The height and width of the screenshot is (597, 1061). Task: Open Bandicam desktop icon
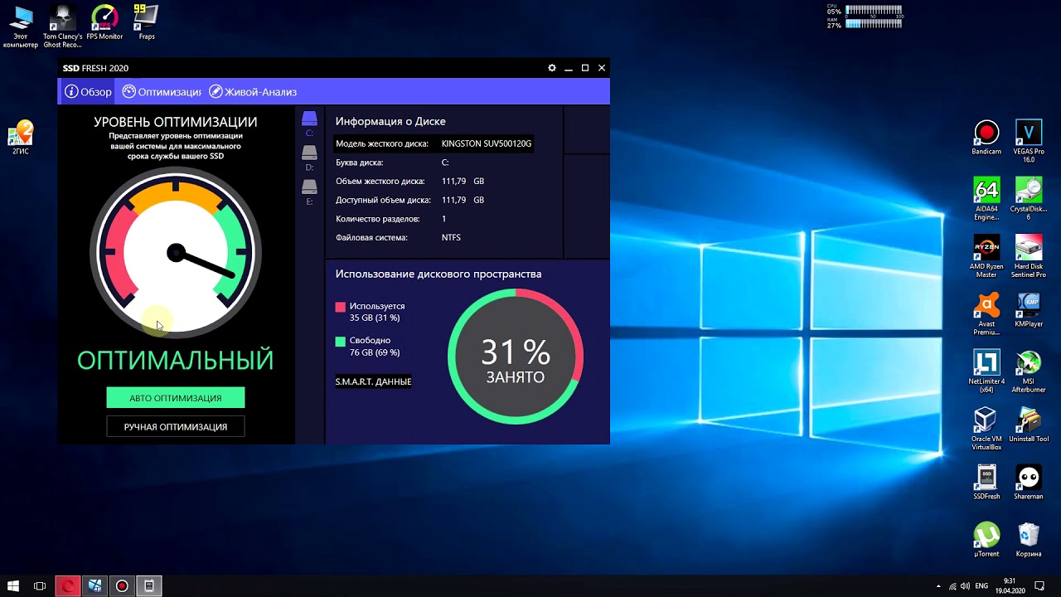coord(986,138)
